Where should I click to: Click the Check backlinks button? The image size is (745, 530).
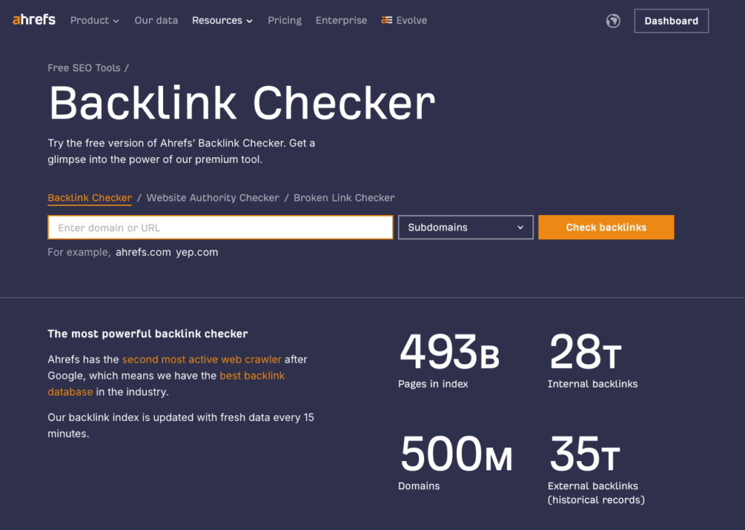point(606,228)
